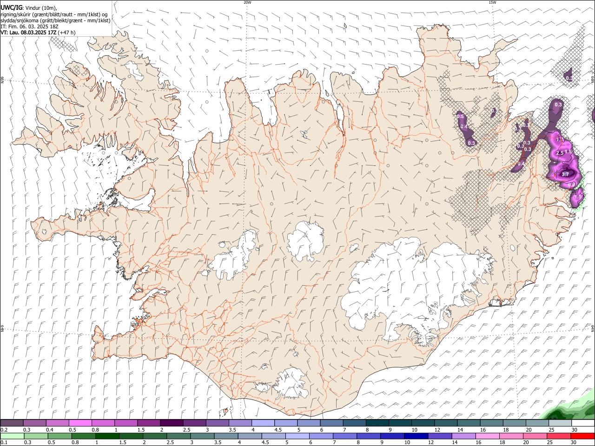Click the UWC/IG title text
595x446 pixels.
11,7
